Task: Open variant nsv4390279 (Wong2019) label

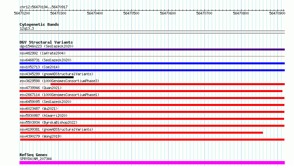Action: point(41,136)
